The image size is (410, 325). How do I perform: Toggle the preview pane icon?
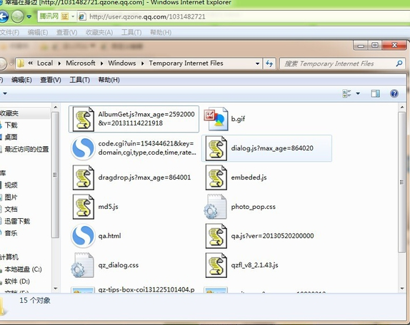tap(376, 93)
